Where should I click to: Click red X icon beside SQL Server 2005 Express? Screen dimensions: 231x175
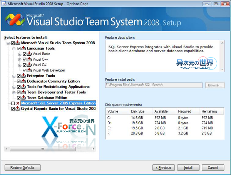click(18, 103)
